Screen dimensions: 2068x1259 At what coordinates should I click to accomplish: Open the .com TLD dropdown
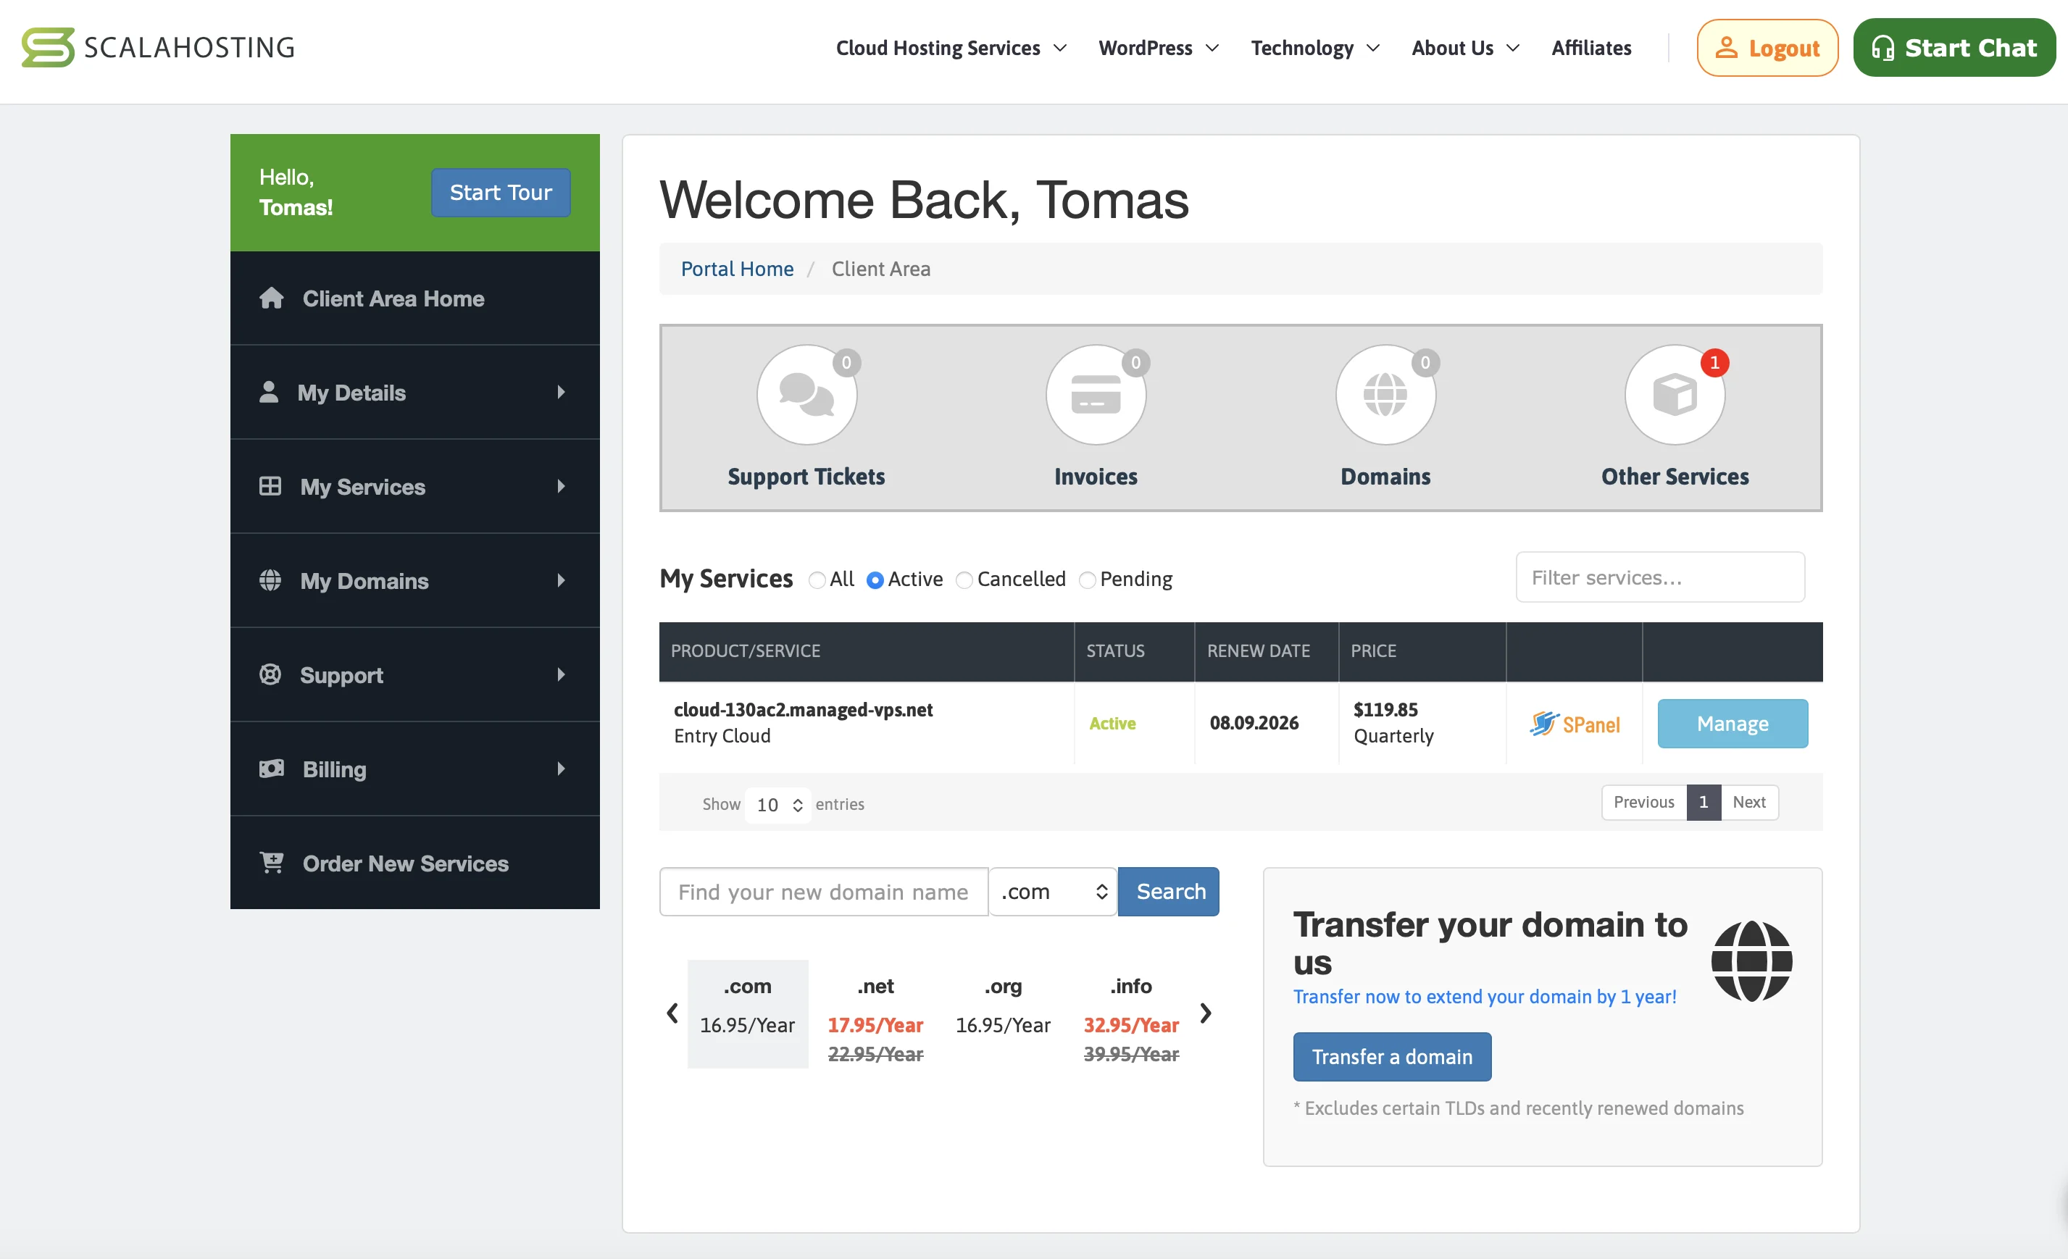pyautogui.click(x=1054, y=892)
